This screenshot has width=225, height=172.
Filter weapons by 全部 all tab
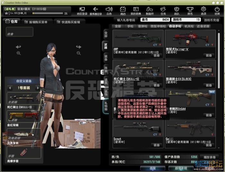pos(118,26)
